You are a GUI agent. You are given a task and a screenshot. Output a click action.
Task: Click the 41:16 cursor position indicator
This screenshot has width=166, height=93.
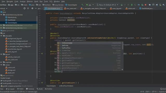point(142,92)
